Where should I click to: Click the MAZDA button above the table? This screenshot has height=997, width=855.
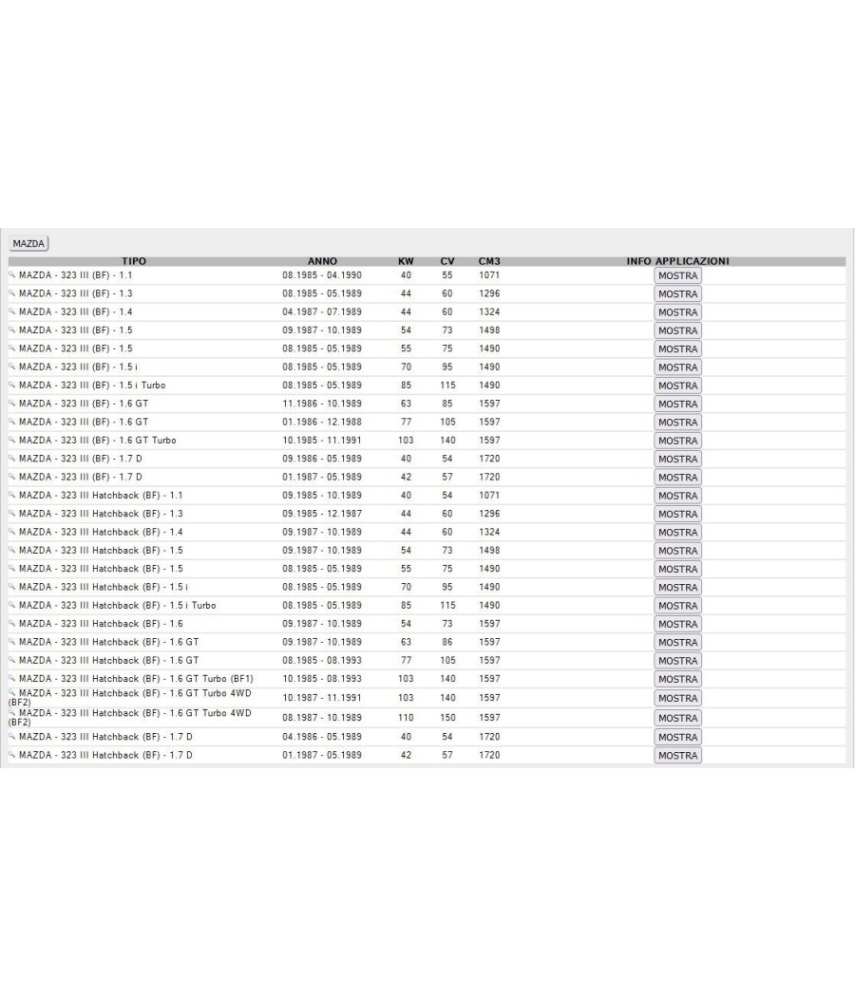(x=28, y=243)
